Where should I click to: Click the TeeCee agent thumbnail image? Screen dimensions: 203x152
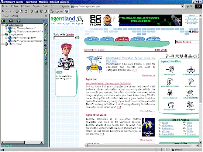click(148, 127)
